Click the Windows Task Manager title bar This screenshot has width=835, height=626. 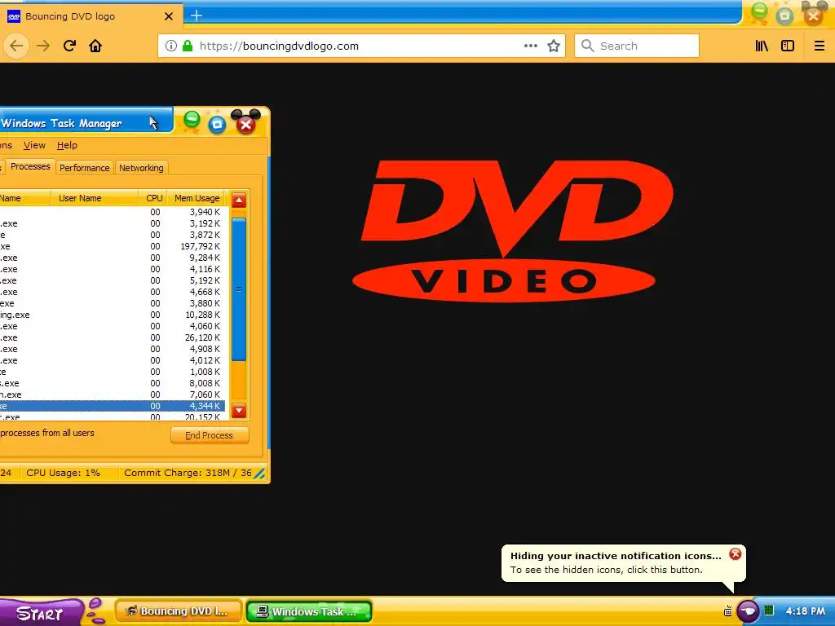coord(86,122)
